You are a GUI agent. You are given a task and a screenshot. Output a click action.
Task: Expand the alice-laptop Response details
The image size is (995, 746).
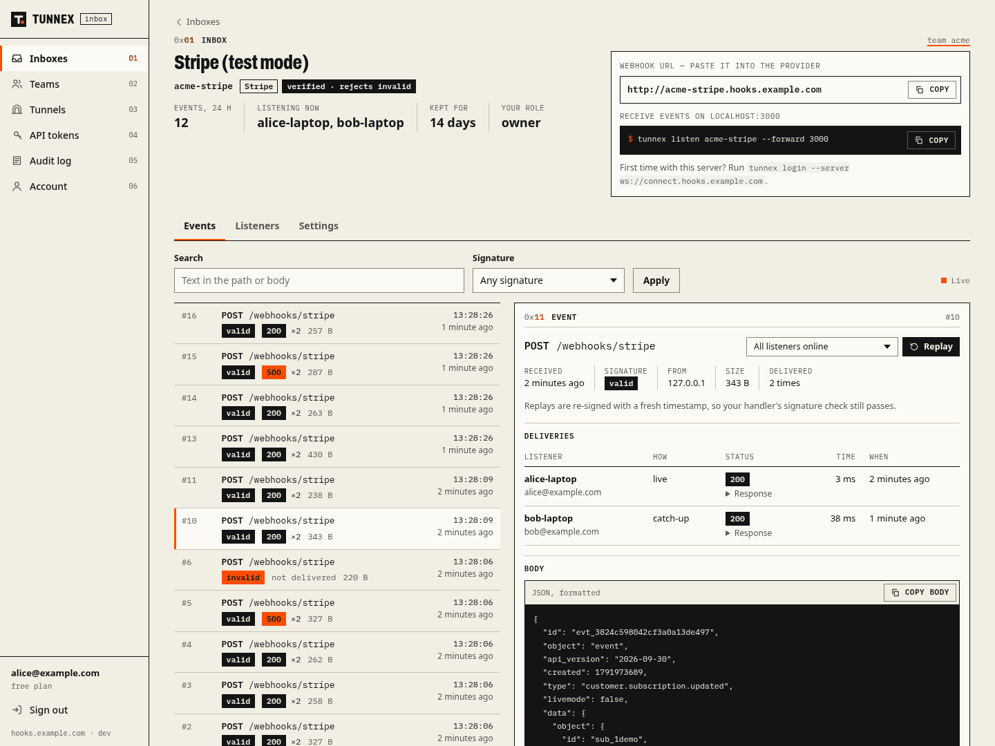coord(749,494)
